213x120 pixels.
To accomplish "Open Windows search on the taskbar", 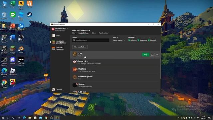I will pos(8,118).
